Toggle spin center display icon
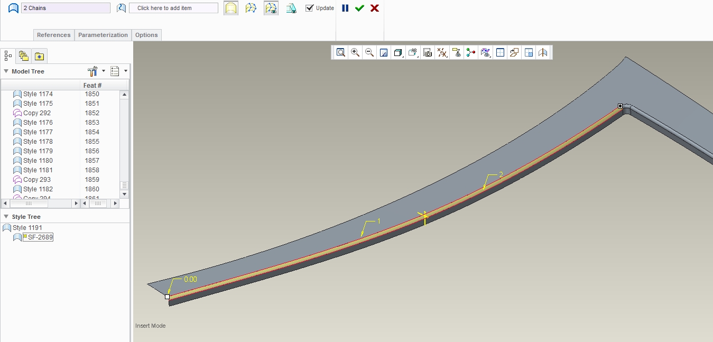 [x=471, y=52]
